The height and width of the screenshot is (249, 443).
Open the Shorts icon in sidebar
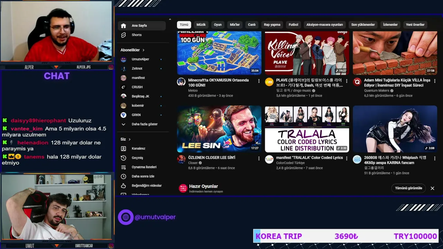coord(124,35)
